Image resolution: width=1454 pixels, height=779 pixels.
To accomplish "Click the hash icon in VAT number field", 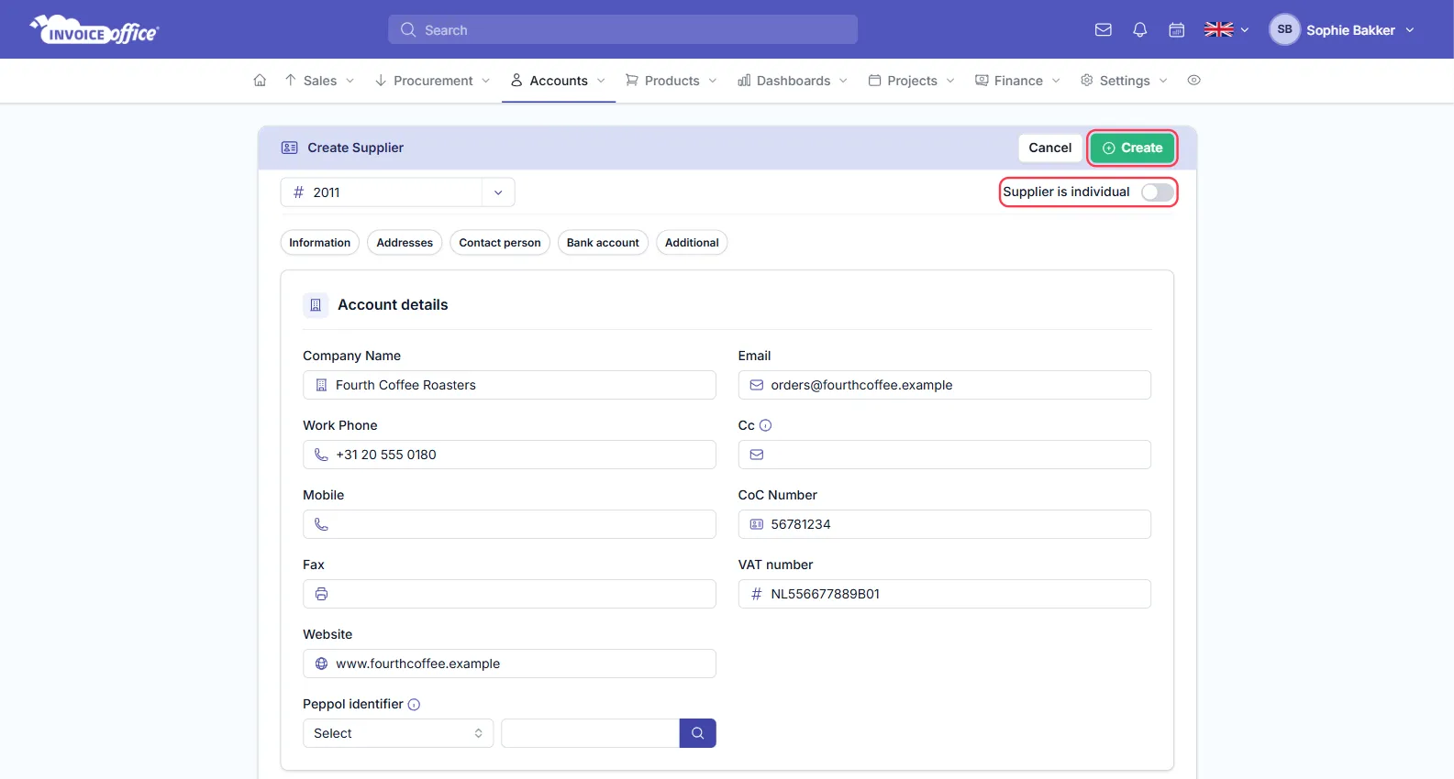I will click(x=757, y=594).
